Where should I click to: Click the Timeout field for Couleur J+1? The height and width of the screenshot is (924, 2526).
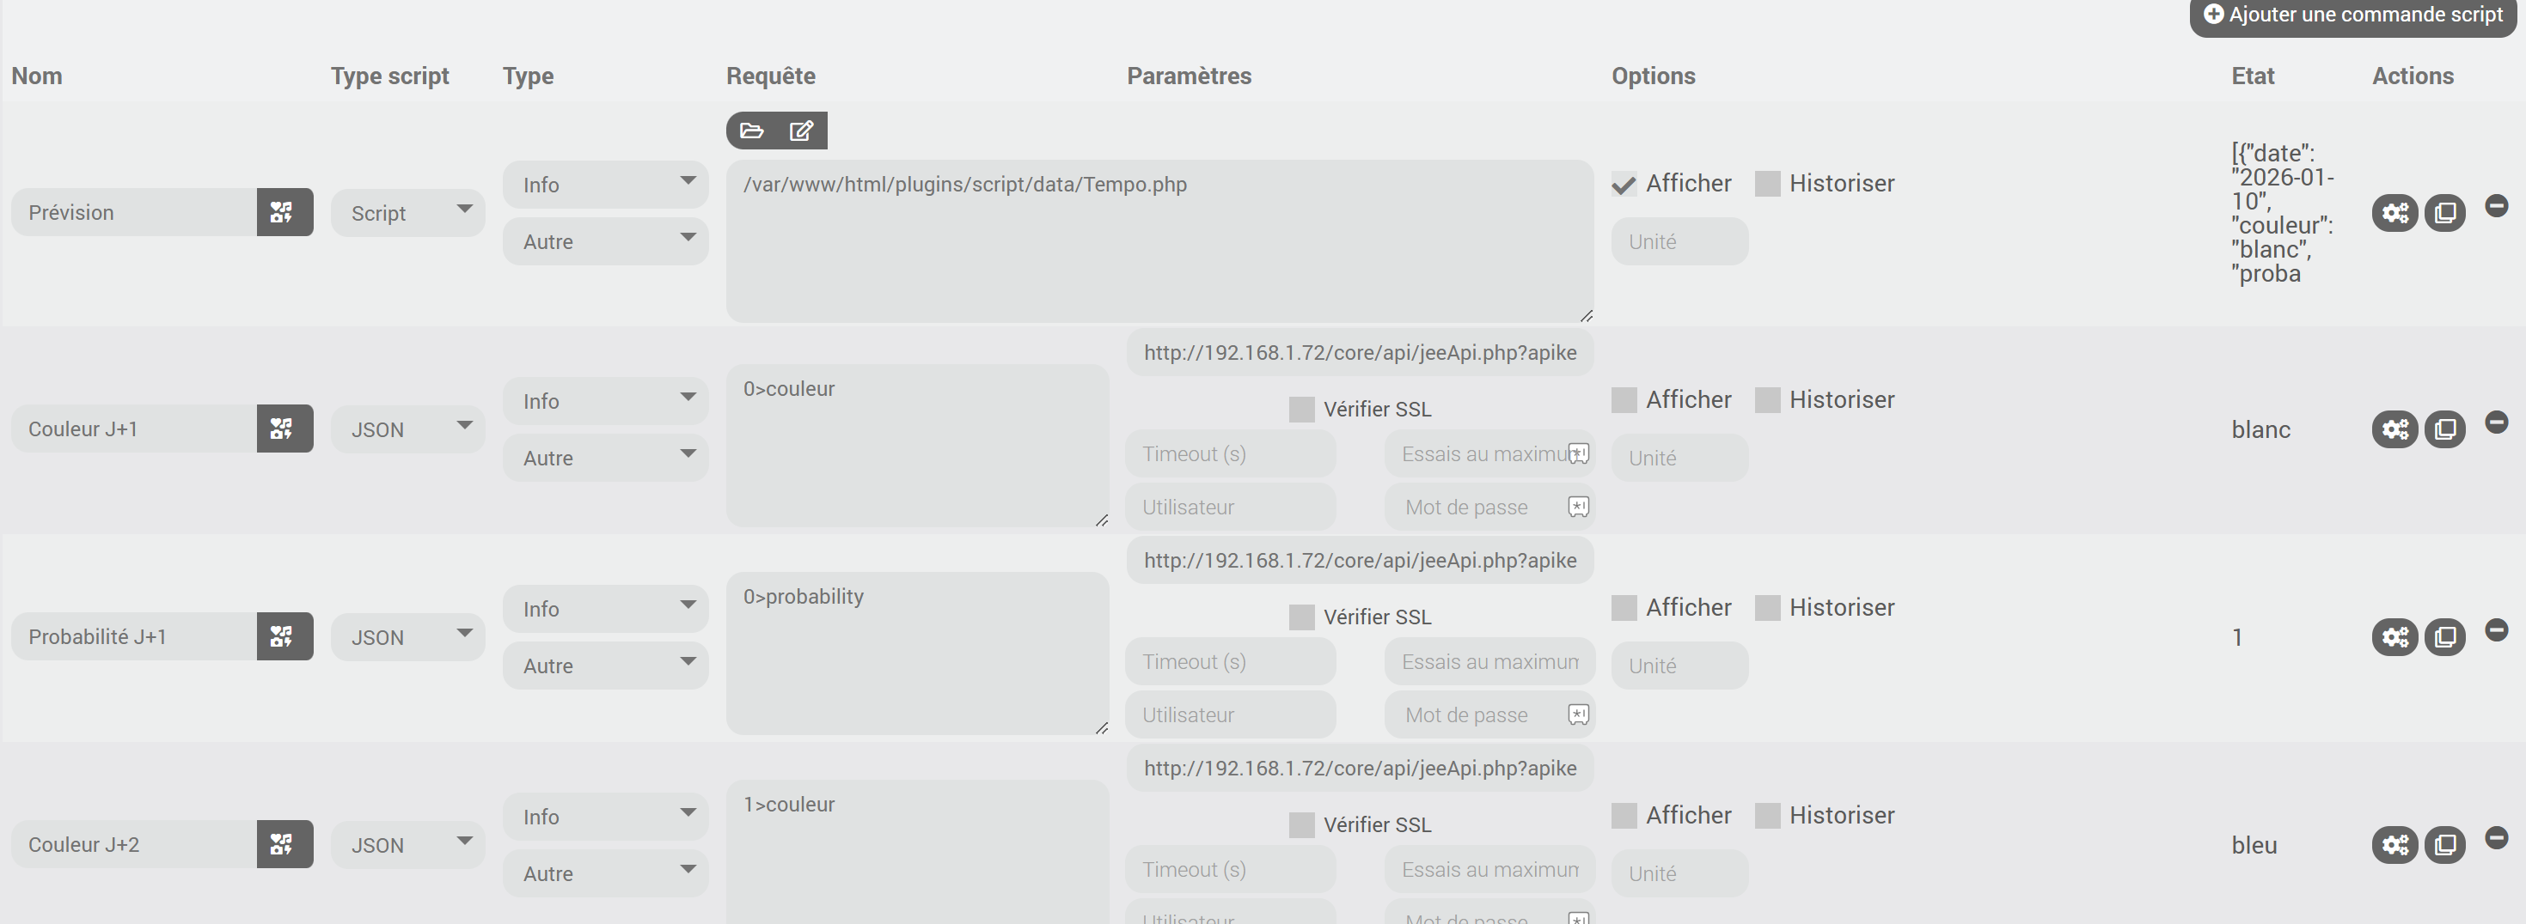[1230, 453]
